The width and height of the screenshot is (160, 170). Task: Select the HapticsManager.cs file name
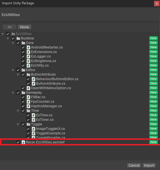click(x=46, y=106)
